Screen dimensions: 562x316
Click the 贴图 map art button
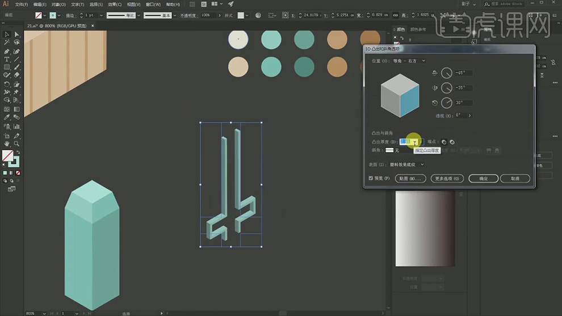[x=409, y=178]
